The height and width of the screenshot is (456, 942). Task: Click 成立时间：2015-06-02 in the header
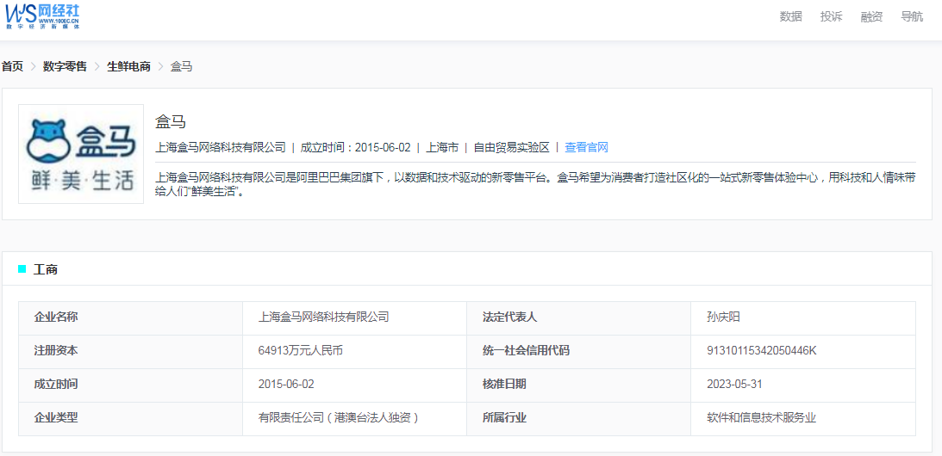(x=356, y=148)
